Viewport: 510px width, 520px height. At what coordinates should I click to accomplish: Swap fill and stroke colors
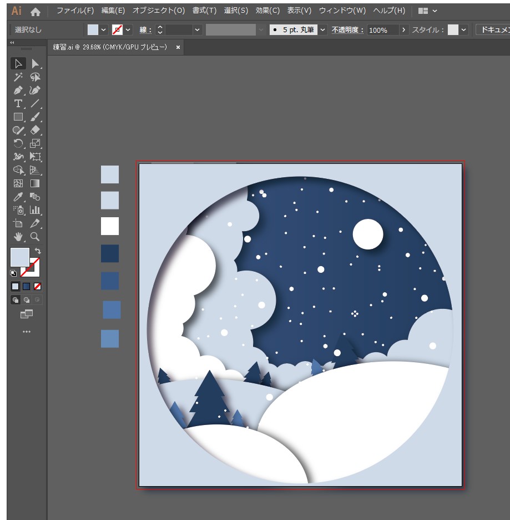(38, 251)
